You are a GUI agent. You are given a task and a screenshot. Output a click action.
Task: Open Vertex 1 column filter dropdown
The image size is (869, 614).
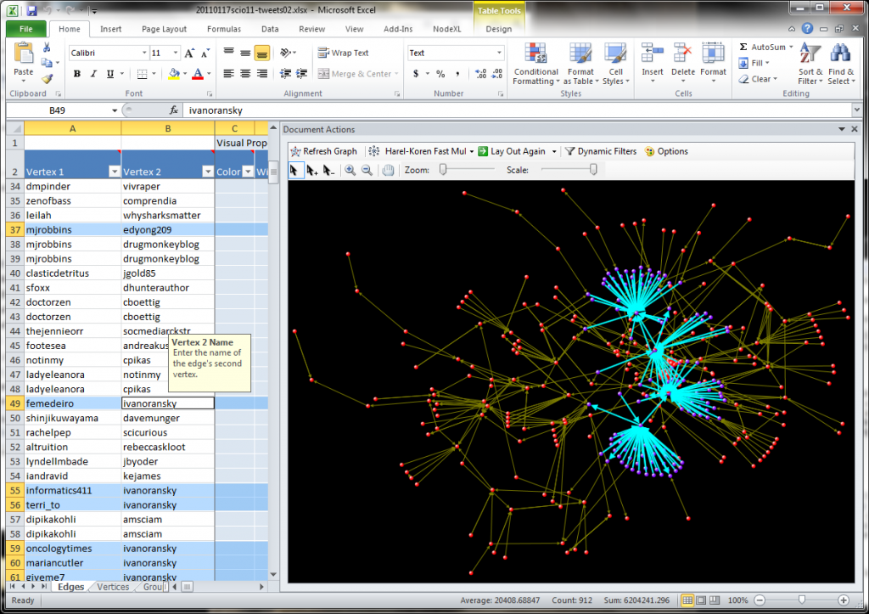click(x=115, y=172)
